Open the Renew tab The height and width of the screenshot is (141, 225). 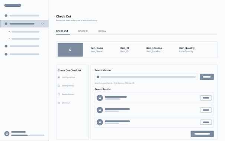tap(102, 31)
